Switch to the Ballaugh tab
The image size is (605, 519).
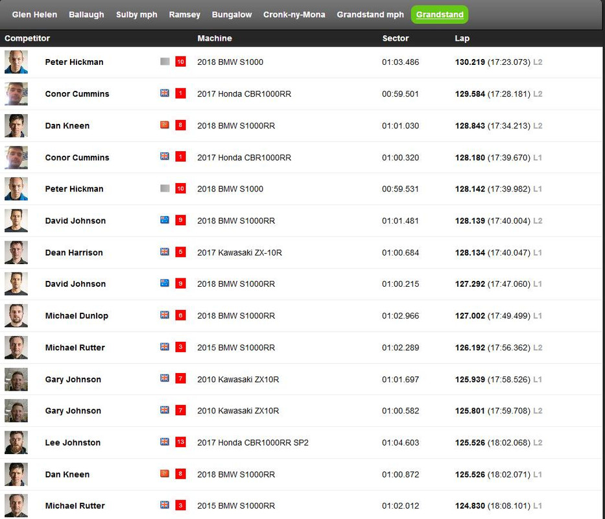[86, 15]
